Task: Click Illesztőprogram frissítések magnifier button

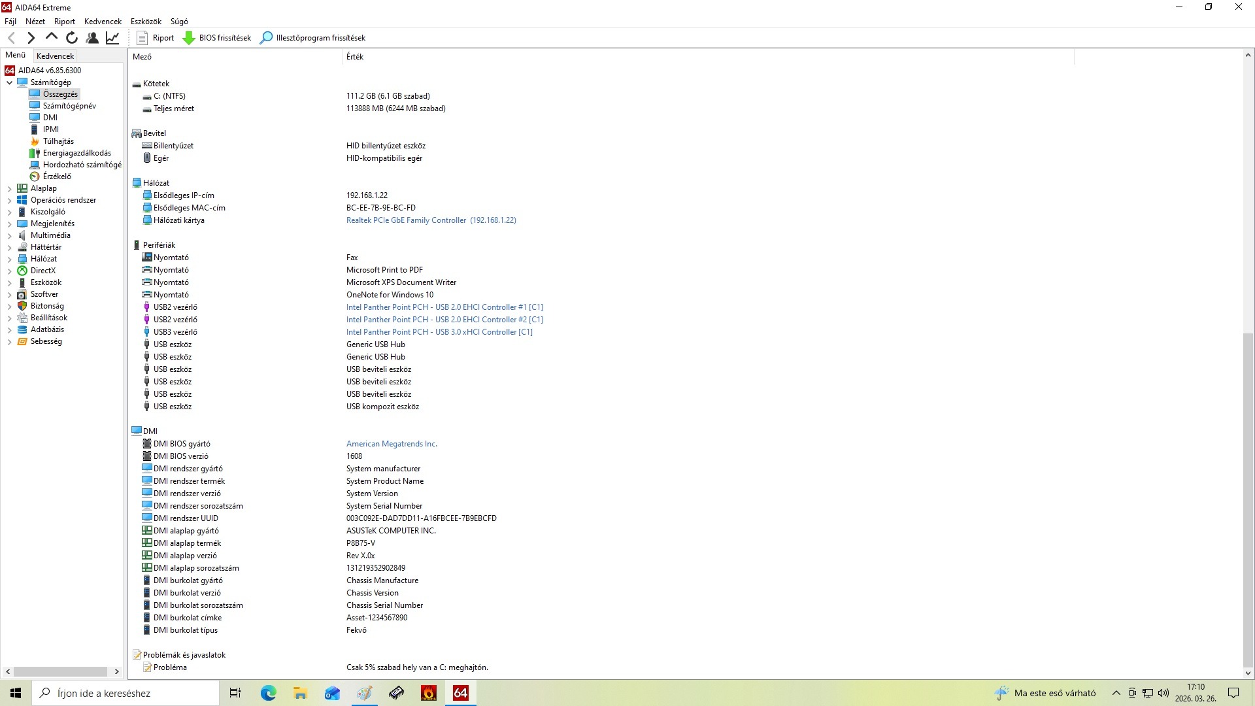Action: coord(313,38)
